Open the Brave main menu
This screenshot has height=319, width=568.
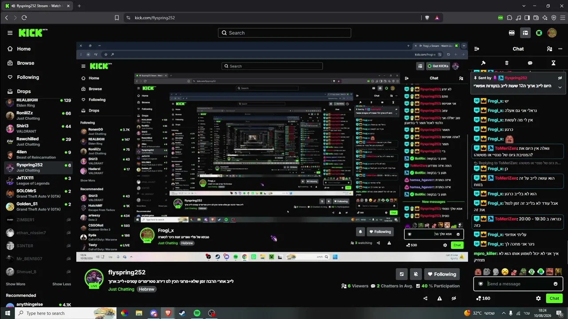(562, 18)
